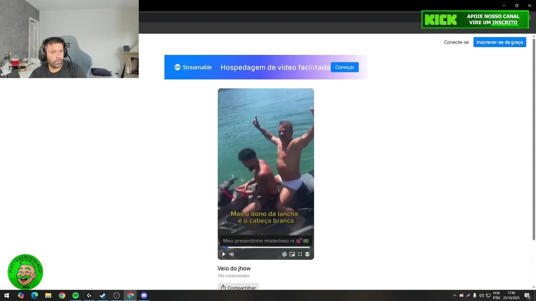536x301 pixels.
Task: Open Discord from the taskbar
Action: 144,296
